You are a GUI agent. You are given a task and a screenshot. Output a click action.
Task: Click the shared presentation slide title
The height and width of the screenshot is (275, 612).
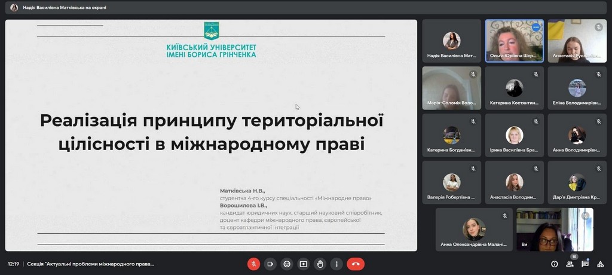[211, 132]
